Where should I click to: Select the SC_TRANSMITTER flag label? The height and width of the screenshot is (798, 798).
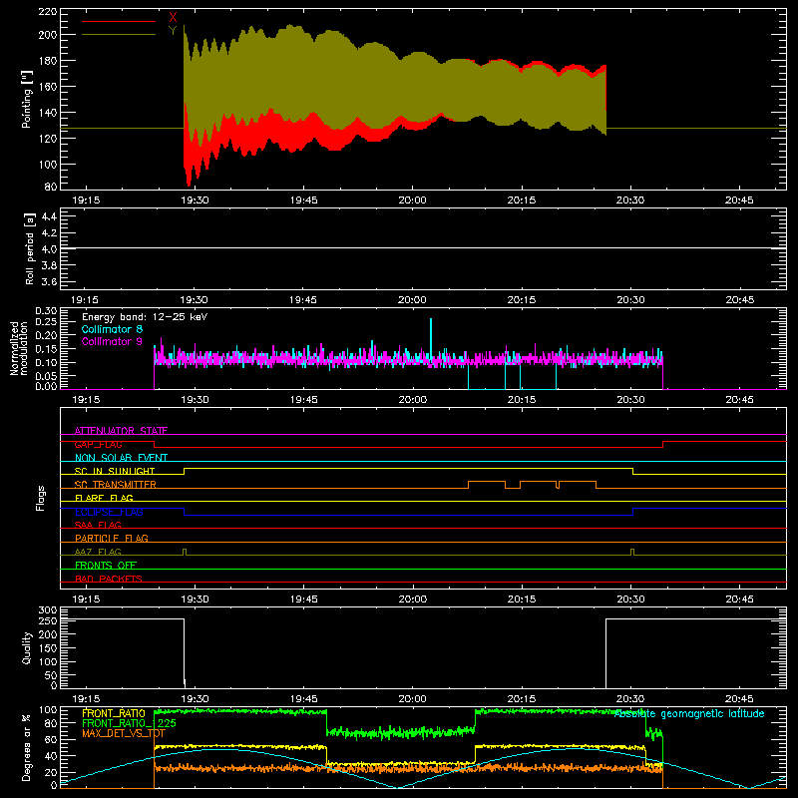pyautogui.click(x=116, y=485)
